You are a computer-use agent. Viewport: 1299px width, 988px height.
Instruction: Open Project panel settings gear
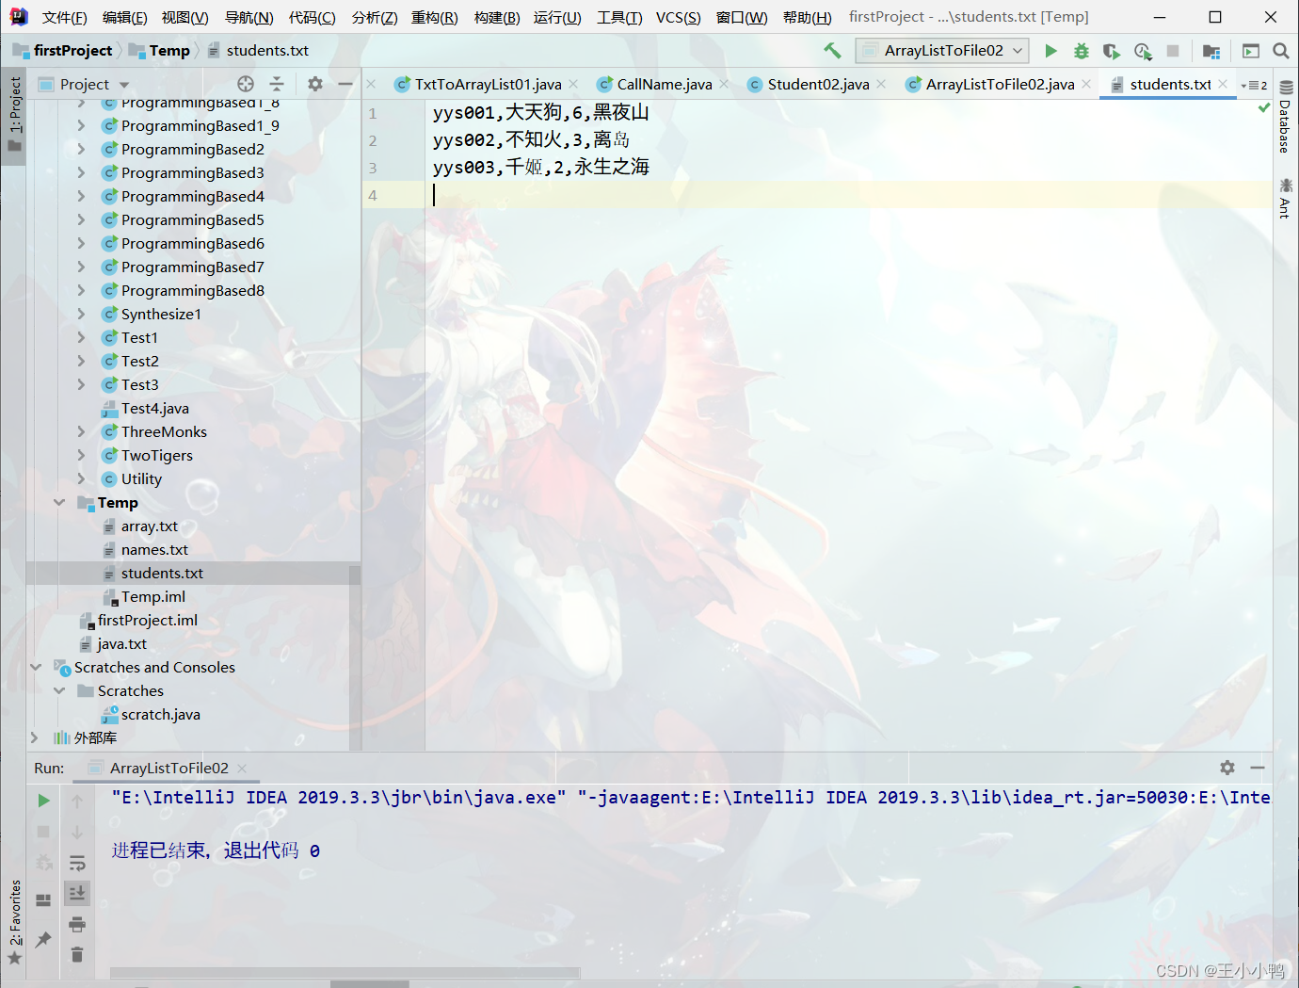pos(315,84)
